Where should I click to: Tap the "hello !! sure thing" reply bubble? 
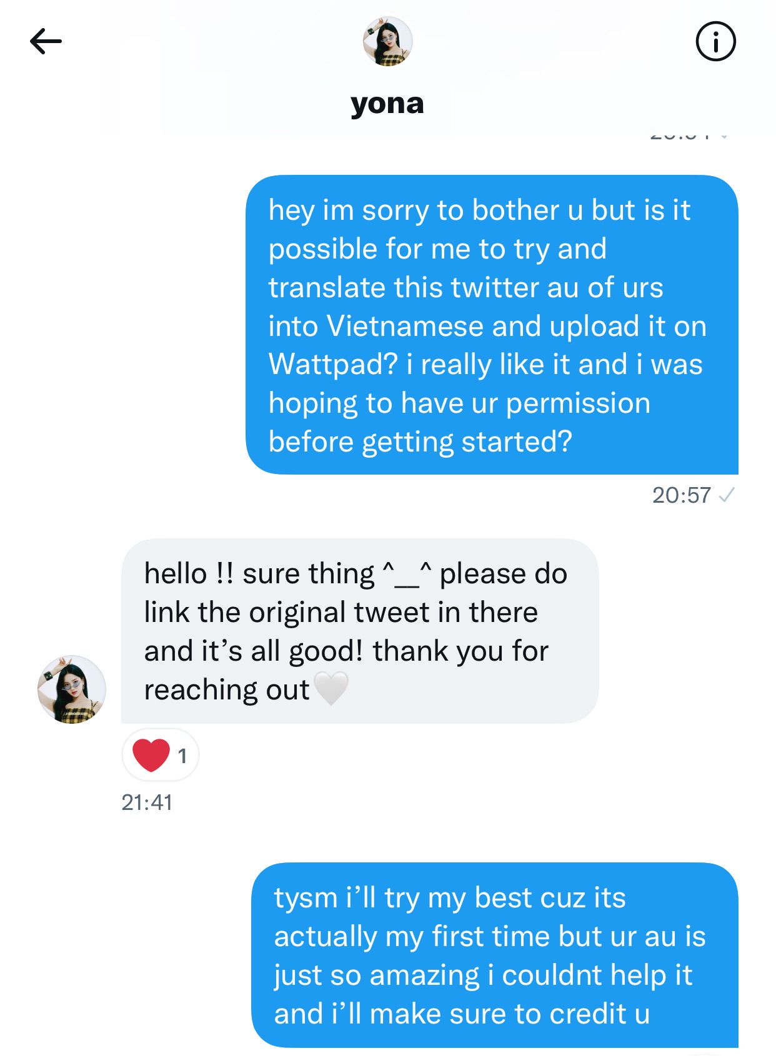359,631
